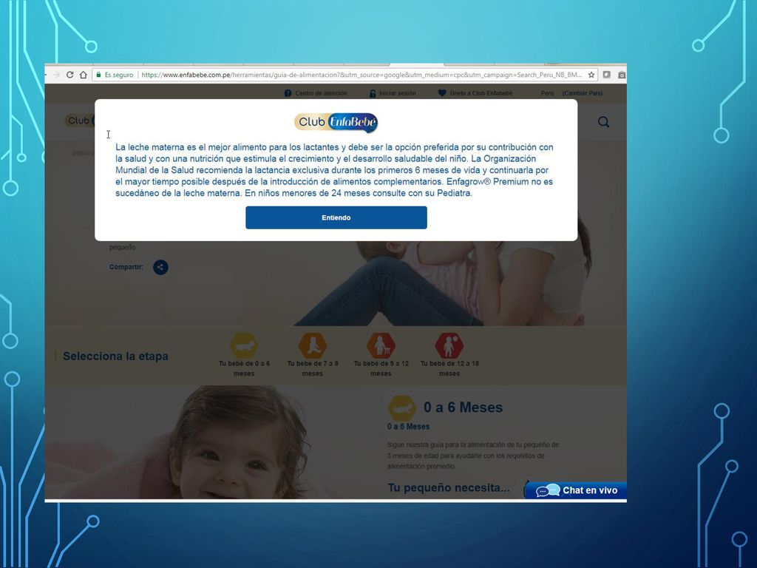757x568 pixels.
Task: Open the extension icon next to the star
Action: click(x=607, y=75)
